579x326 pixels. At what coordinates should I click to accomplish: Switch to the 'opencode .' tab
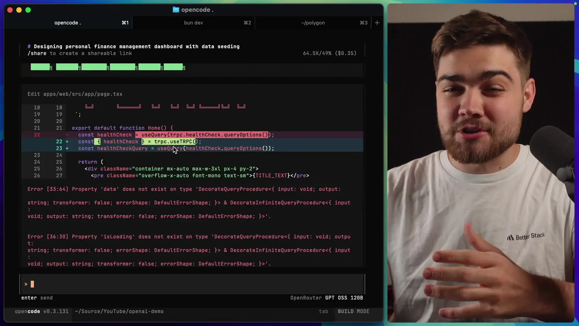68,23
